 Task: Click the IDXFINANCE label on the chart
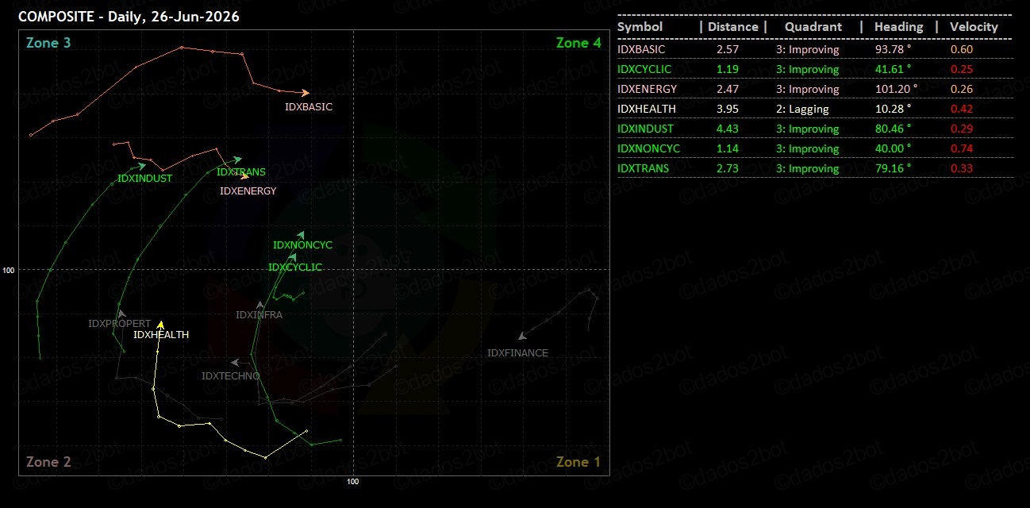pos(517,353)
